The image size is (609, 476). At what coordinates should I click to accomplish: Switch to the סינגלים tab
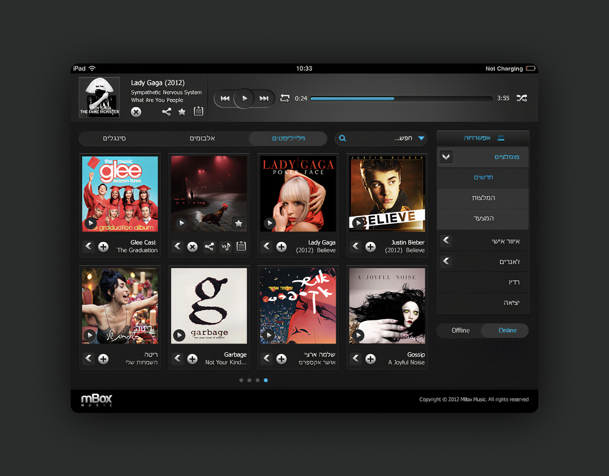(114, 138)
